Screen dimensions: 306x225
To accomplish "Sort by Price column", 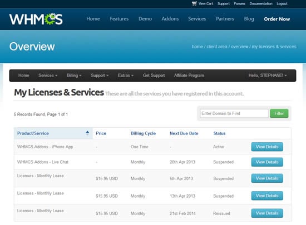I will [x=101, y=133].
